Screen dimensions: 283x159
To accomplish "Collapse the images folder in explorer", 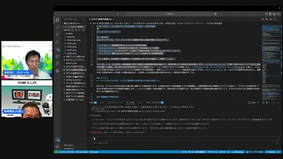I will (x=69, y=34).
